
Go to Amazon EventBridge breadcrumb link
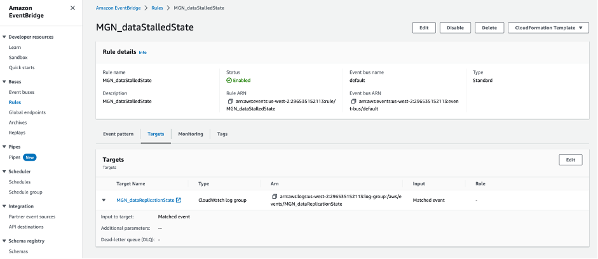118,8
